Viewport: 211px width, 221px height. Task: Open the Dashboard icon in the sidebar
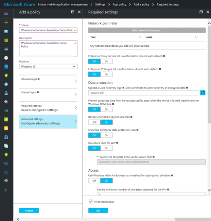[x=6, y=31]
